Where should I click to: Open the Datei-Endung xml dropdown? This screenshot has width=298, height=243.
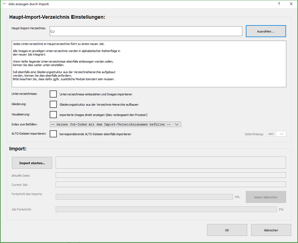point(277,134)
